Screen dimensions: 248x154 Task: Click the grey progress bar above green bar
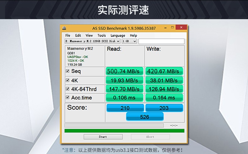pyautogui.click(x=114, y=125)
